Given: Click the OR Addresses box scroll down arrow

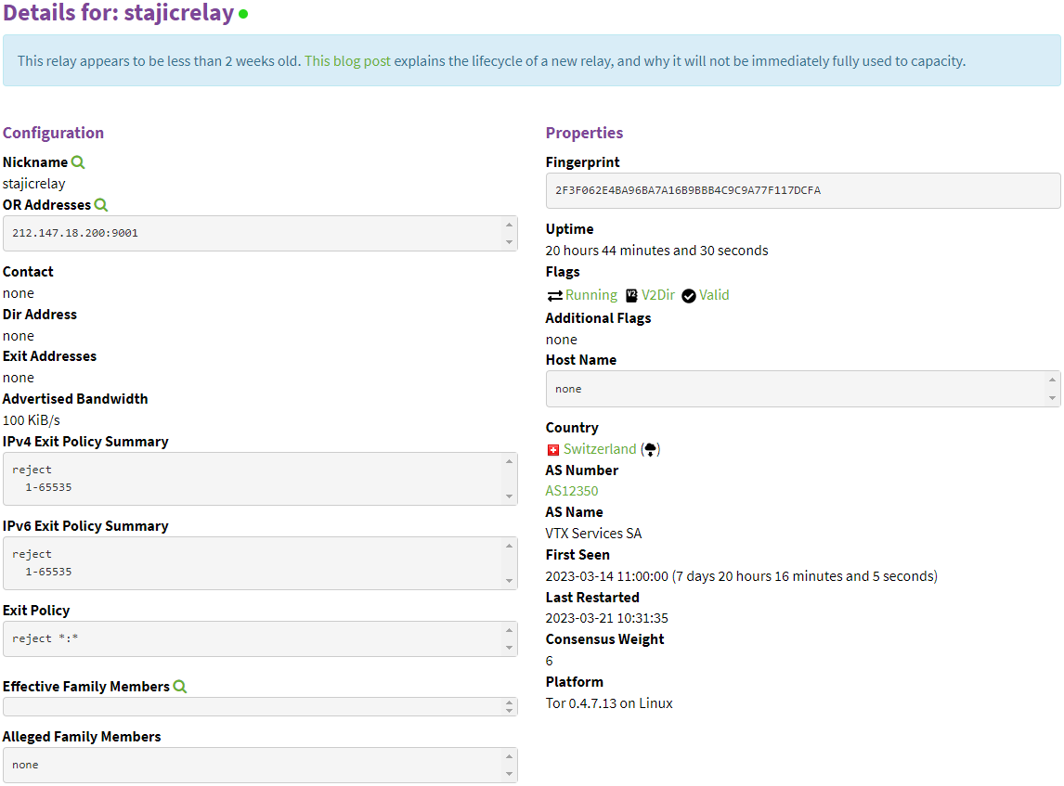Looking at the screenshot, I should click(x=509, y=242).
